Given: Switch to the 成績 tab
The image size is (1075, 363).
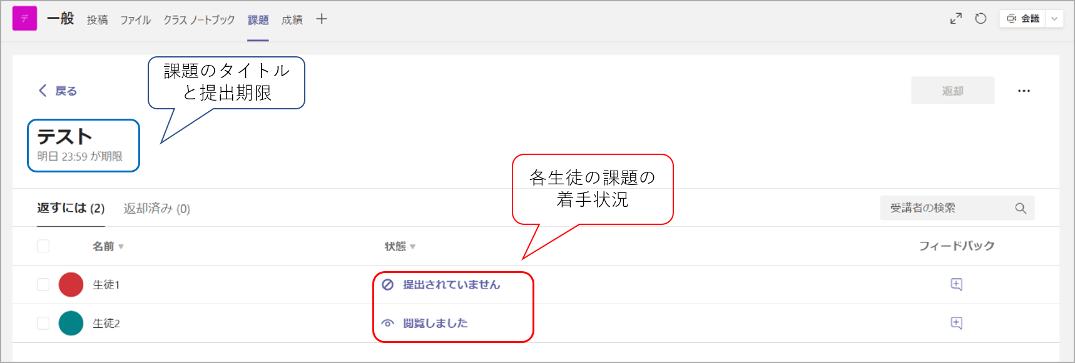Looking at the screenshot, I should pos(292,20).
